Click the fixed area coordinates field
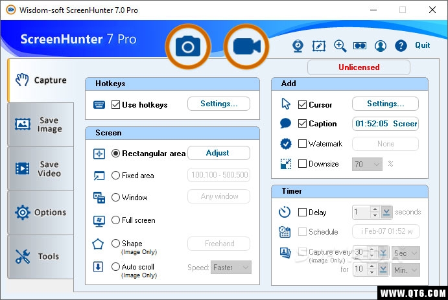This screenshot has width=448, height=300. [x=219, y=175]
